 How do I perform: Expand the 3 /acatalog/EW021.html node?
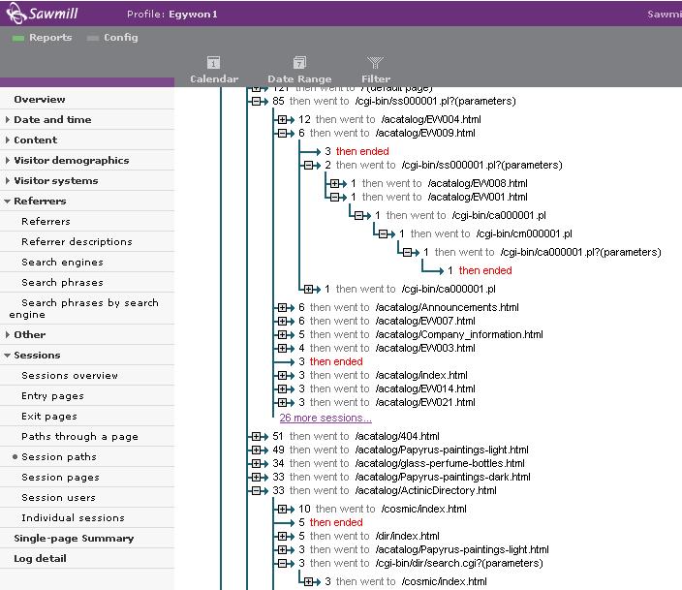coord(283,402)
